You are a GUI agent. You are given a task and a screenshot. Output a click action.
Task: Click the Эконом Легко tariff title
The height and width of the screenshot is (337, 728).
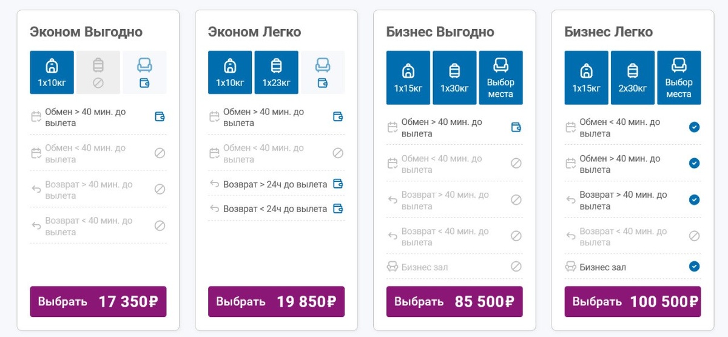pyautogui.click(x=254, y=32)
